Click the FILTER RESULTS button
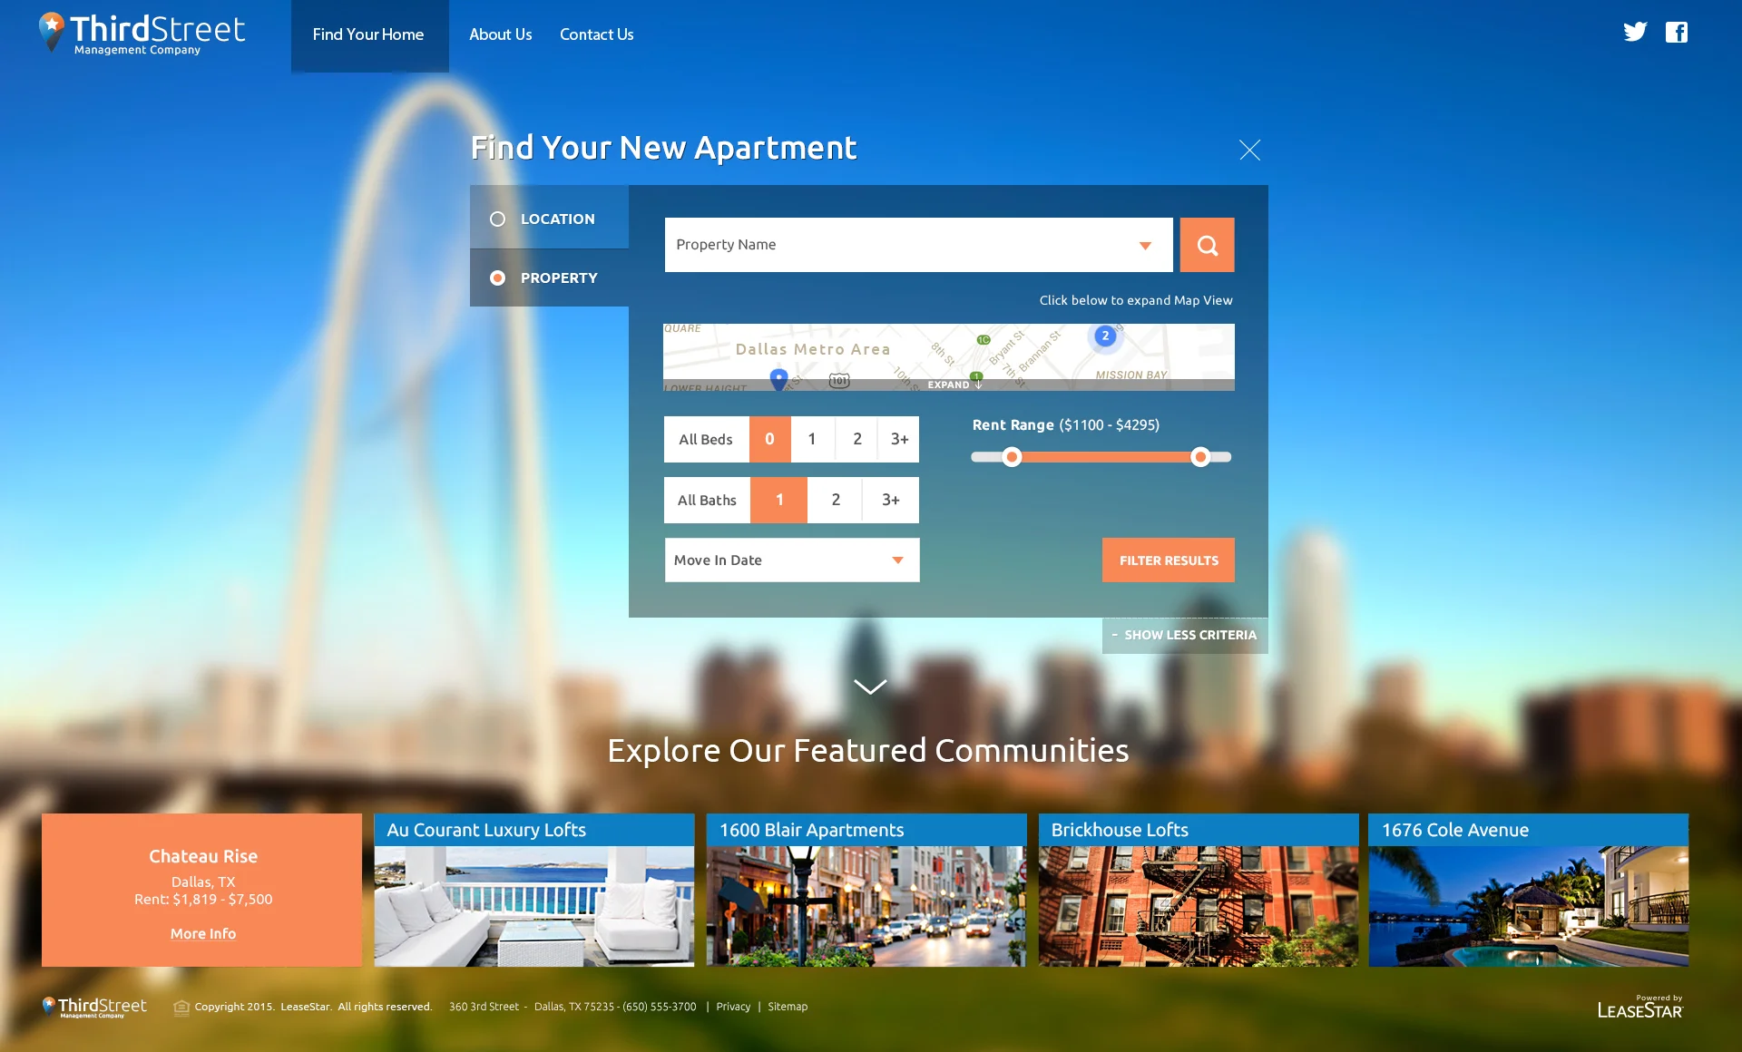 pyautogui.click(x=1168, y=560)
